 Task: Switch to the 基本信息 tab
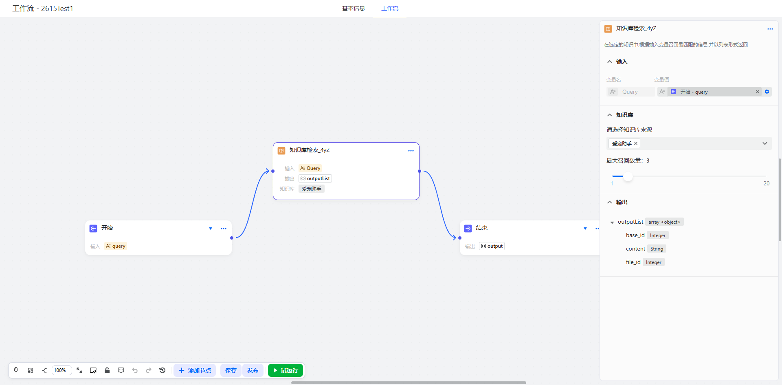[353, 8]
